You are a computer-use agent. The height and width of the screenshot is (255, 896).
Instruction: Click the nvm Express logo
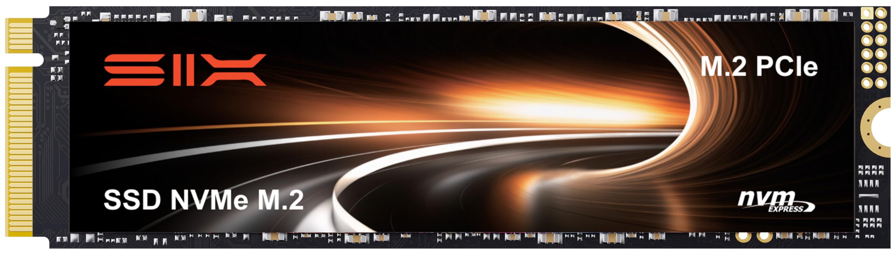coord(776,202)
